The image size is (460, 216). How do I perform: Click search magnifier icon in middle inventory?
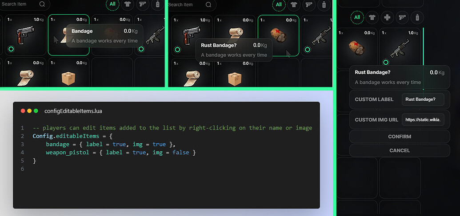[208, 5]
